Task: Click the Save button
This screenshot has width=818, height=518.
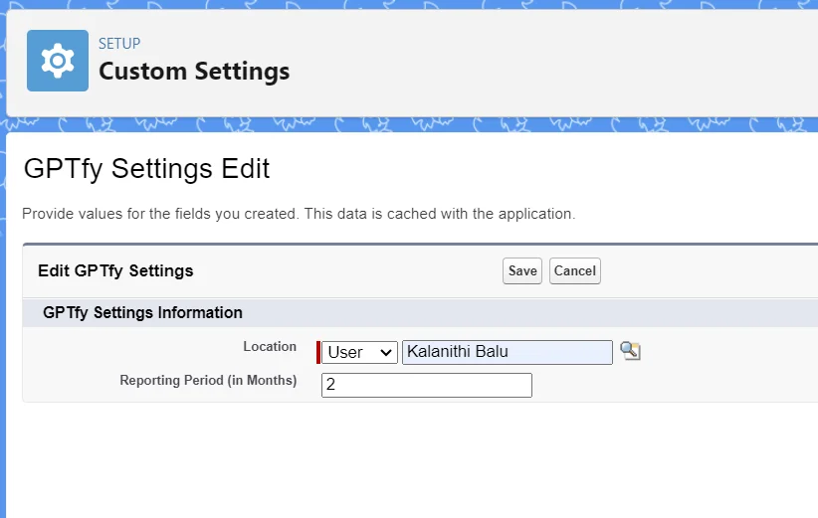Action: [521, 271]
